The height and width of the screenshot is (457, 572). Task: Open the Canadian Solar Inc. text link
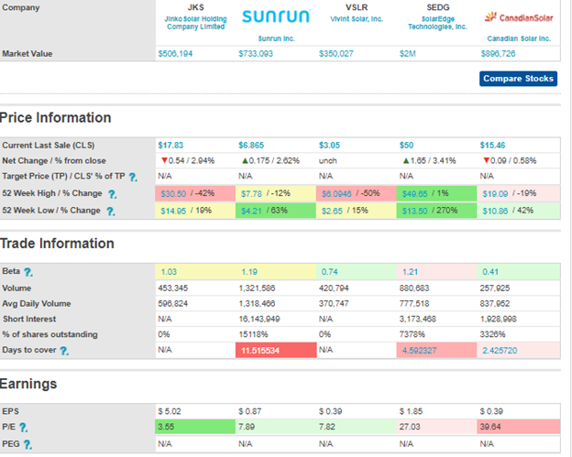516,39
